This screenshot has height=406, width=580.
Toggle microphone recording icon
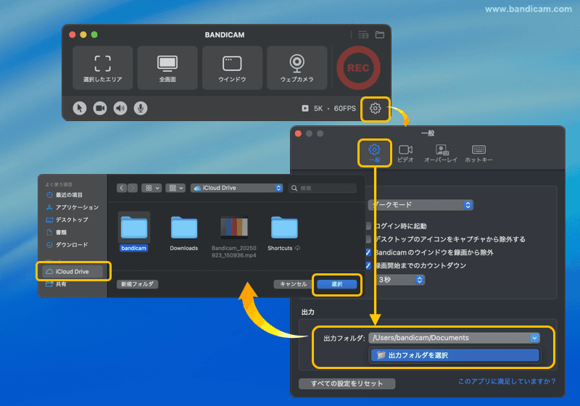pos(141,108)
